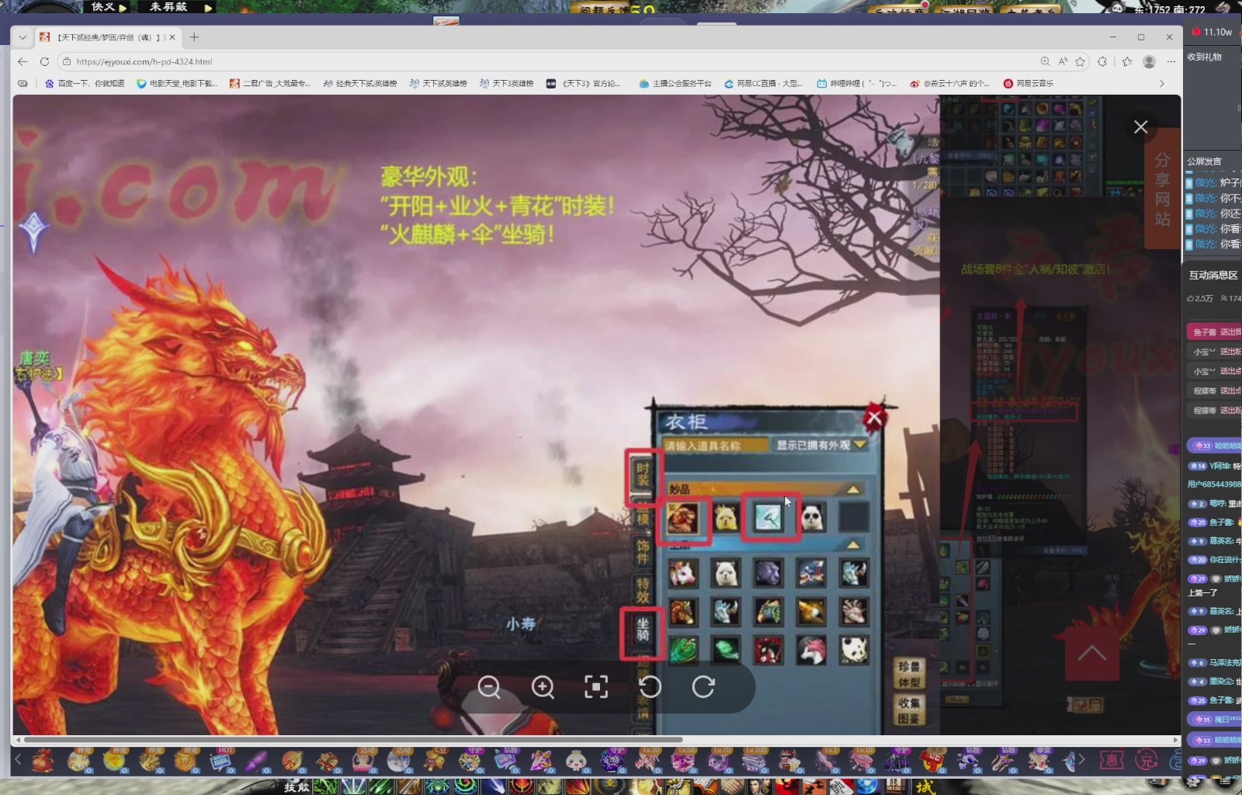Viewport: 1242px width, 795px height.
Task: Click the 未异薇 arrow in the top game bar
Action: click(207, 7)
